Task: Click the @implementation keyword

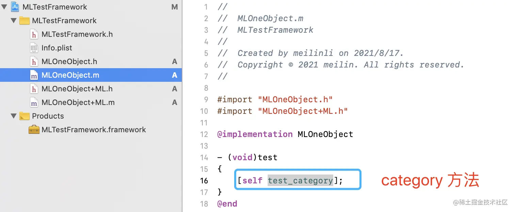Action: [255, 134]
